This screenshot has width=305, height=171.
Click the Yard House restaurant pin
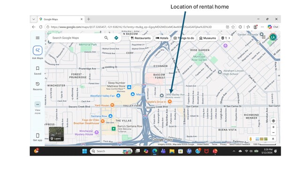[x=112, y=105]
